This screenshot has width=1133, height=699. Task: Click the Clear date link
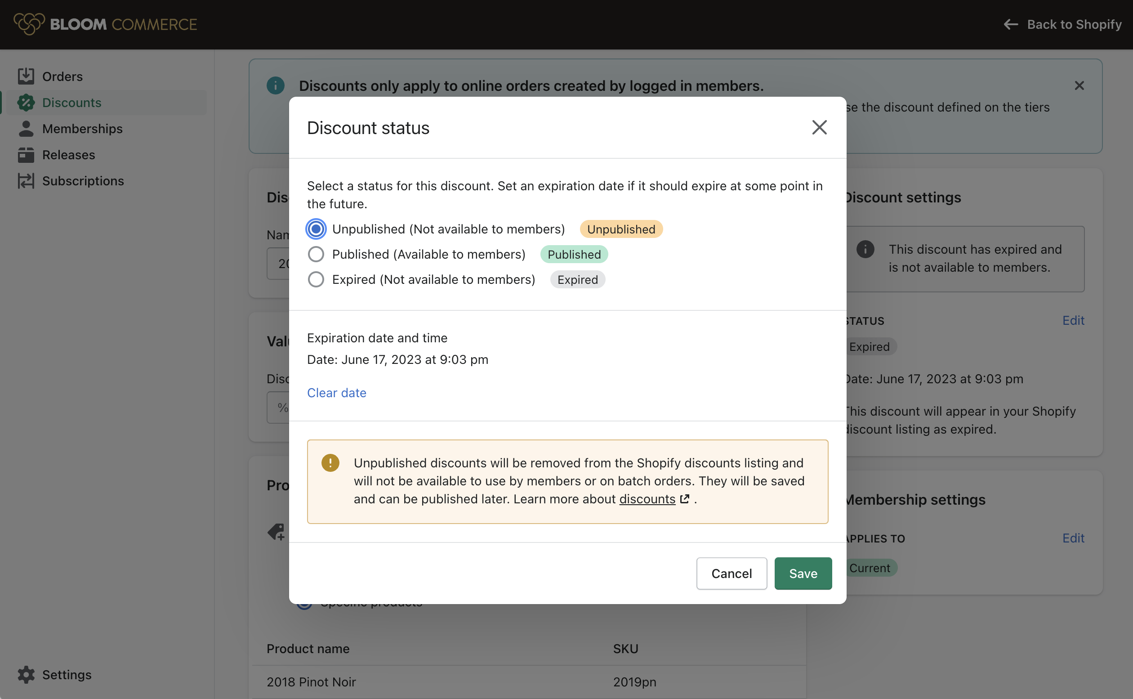click(x=336, y=393)
